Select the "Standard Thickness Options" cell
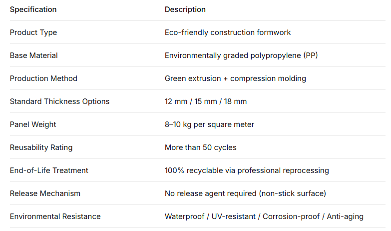391x231 pixels. [x=59, y=101]
